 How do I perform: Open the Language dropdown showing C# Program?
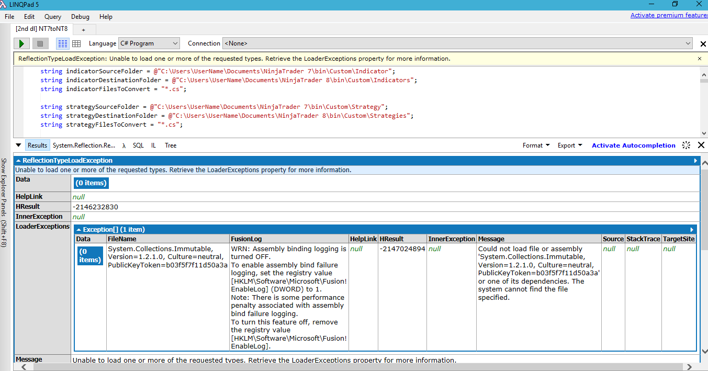click(149, 43)
